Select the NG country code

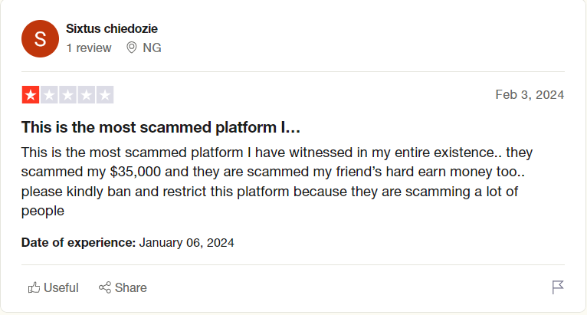point(152,48)
